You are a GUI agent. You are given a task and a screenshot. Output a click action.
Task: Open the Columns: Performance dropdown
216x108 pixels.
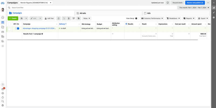(152, 18)
